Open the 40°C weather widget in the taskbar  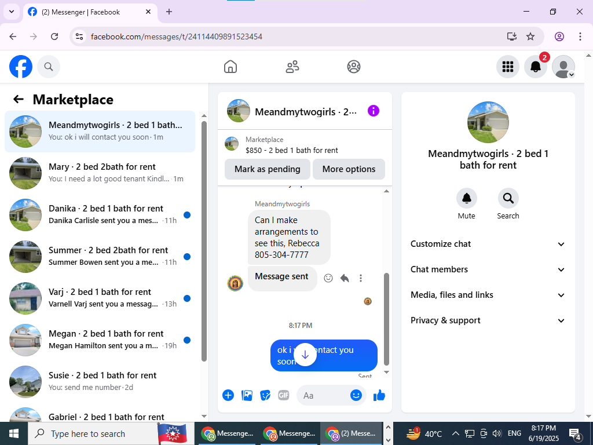424,433
